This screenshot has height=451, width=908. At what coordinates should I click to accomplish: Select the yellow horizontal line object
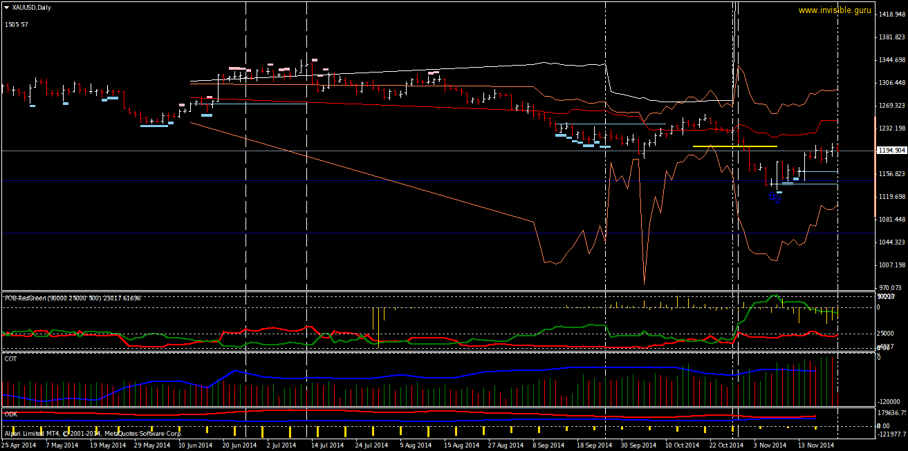[735, 146]
